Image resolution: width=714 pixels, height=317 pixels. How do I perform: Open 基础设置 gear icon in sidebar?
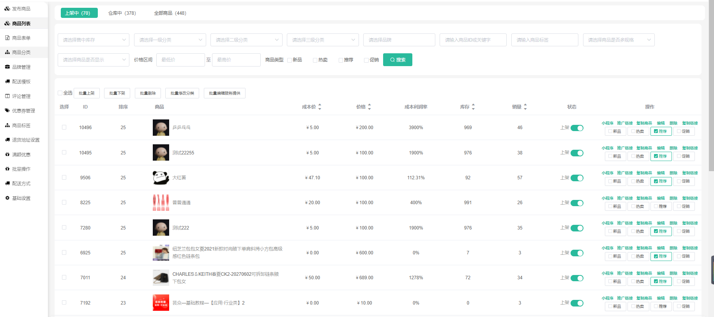point(7,198)
